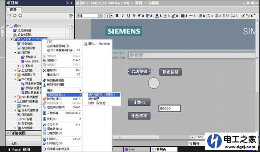260x152 pixels.
Task: Open 添加新设备 in project tree
Action: [x=24, y=30]
